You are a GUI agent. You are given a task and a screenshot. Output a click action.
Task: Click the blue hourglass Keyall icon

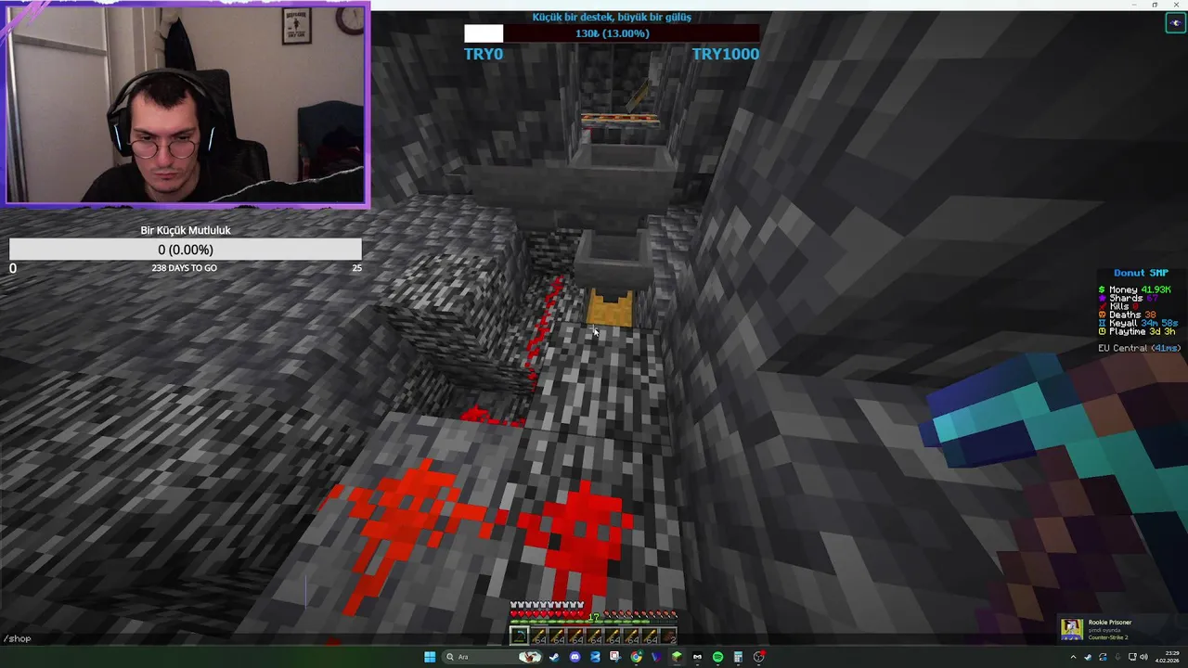[1102, 323]
